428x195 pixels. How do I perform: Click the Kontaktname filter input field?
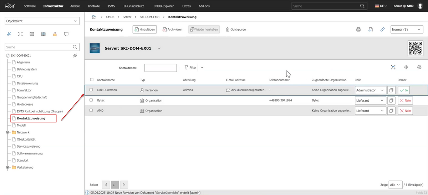[x=160, y=68]
